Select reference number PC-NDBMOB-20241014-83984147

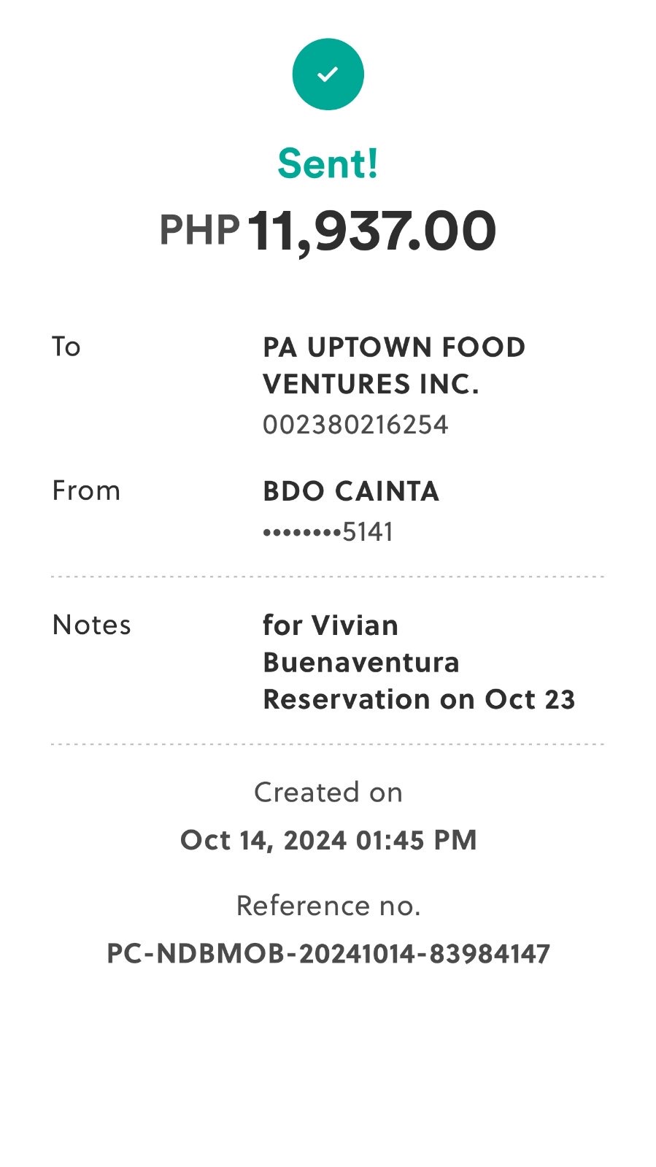click(x=328, y=954)
